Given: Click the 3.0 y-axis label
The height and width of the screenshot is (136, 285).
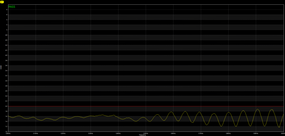Looking at the screenshot, I should pos(6,80).
